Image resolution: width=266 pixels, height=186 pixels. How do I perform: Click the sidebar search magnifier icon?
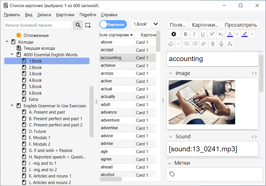78,25
